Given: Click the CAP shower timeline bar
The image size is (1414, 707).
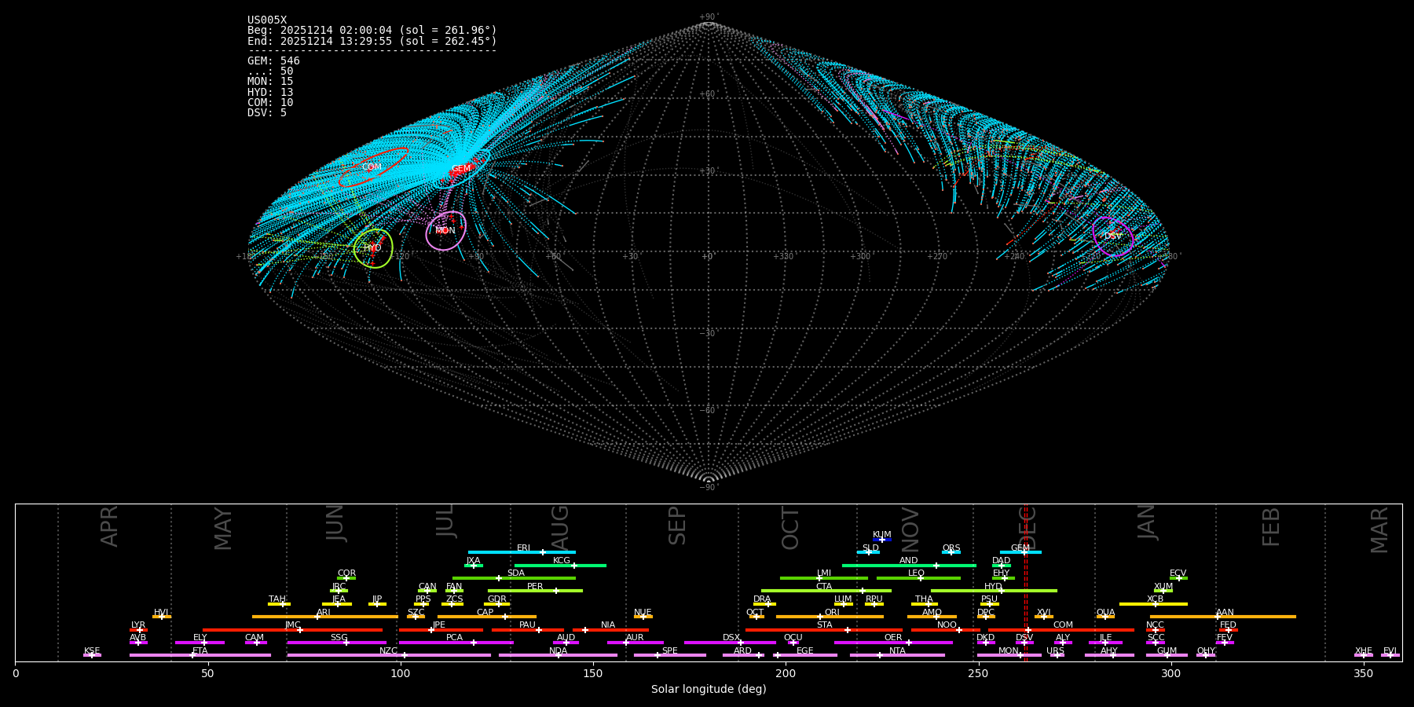Looking at the screenshot, I should [x=487, y=617].
